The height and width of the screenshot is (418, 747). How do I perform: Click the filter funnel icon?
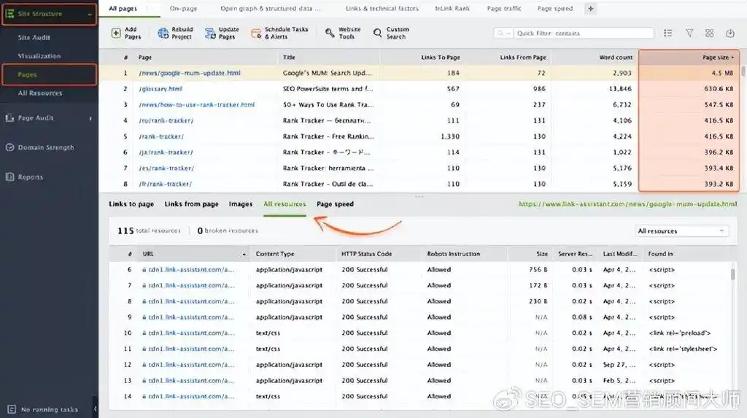[689, 34]
